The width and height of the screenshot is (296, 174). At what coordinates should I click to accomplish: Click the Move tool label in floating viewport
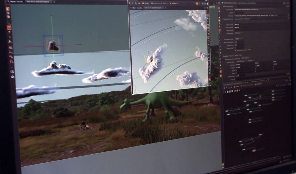coord(134,8)
